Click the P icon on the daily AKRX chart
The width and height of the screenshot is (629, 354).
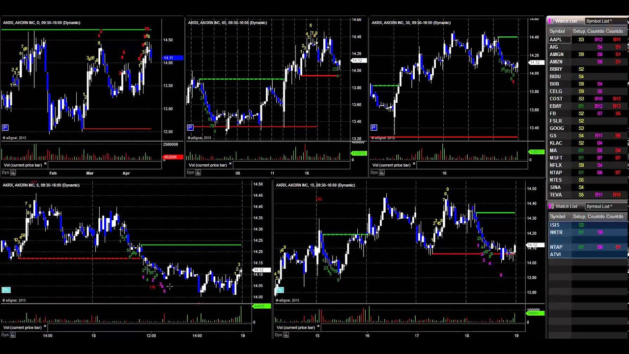click(x=5, y=128)
